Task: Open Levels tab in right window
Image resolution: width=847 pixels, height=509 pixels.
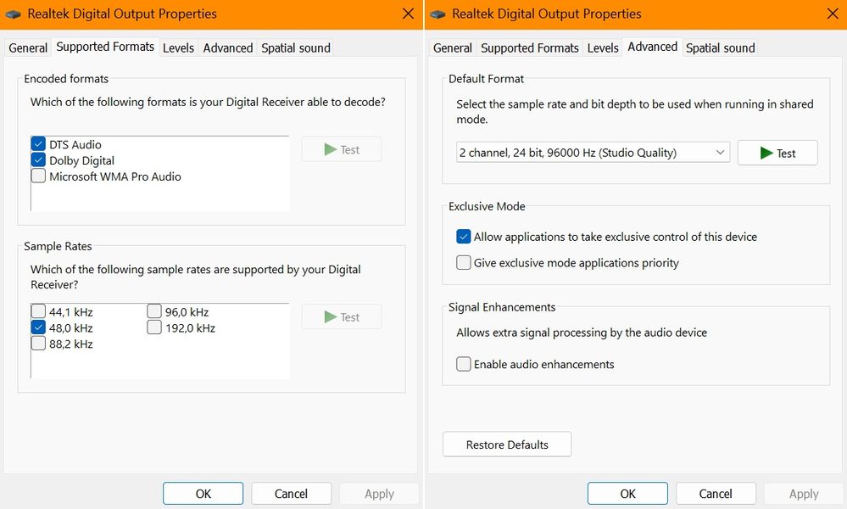Action: point(603,48)
